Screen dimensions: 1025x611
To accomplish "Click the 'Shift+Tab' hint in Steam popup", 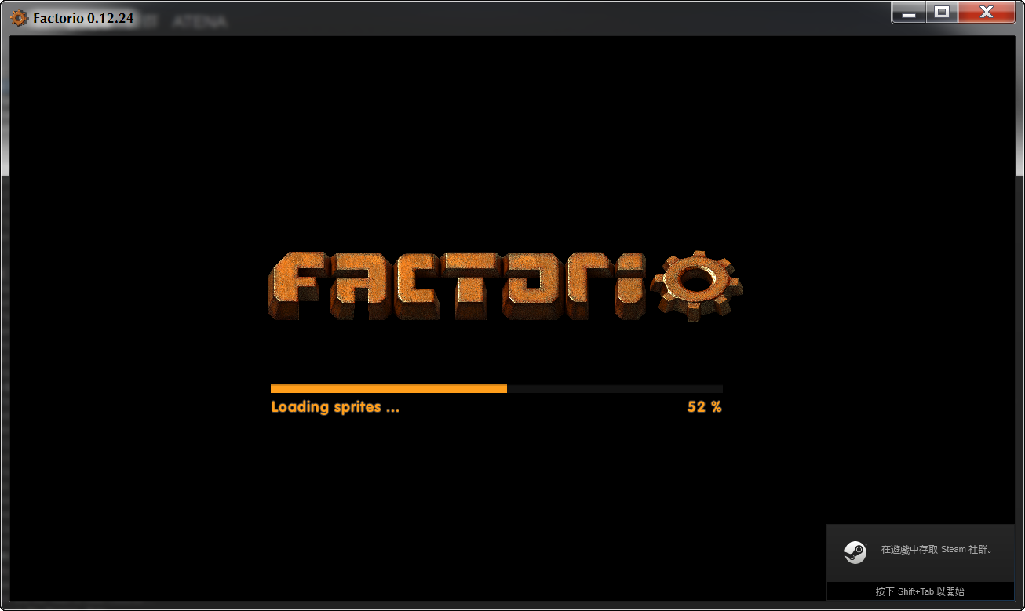I will tap(920, 592).
